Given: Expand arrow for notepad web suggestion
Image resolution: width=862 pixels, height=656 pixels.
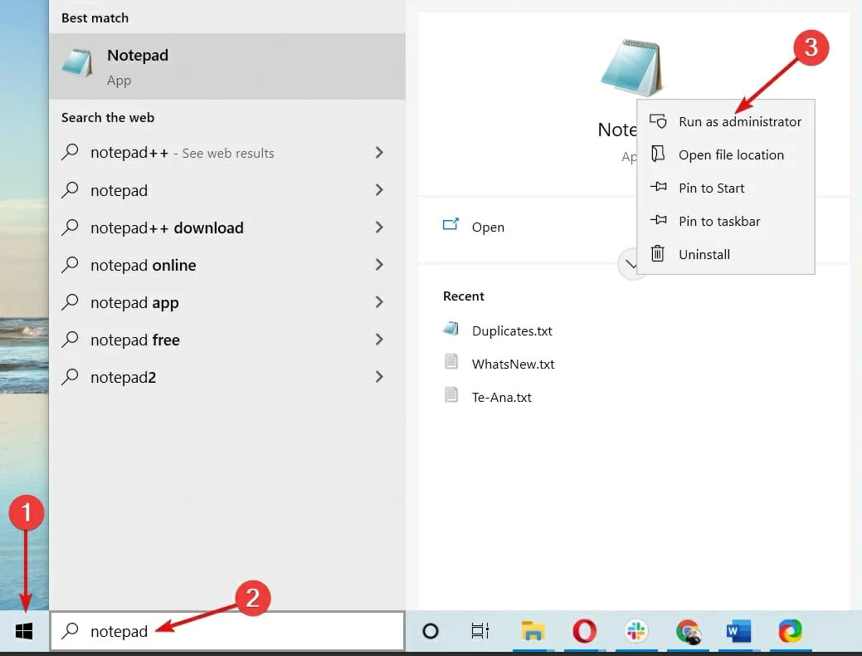Looking at the screenshot, I should [x=379, y=190].
